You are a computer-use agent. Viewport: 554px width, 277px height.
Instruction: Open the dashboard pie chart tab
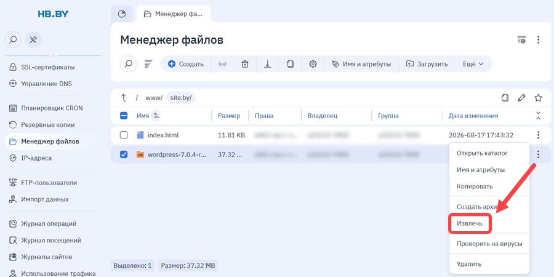pos(122,14)
